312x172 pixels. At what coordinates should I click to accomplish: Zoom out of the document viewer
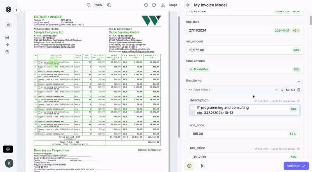tap(89, 5)
